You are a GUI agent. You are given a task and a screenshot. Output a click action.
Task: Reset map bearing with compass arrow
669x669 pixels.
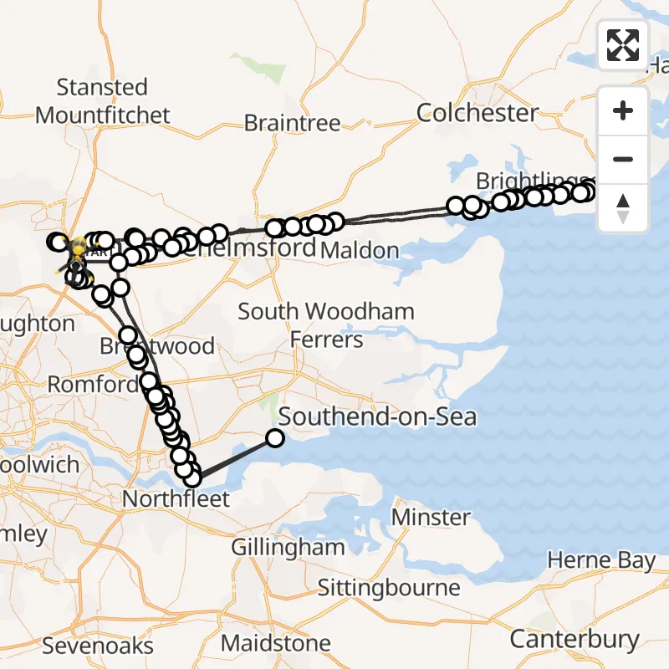point(623,208)
